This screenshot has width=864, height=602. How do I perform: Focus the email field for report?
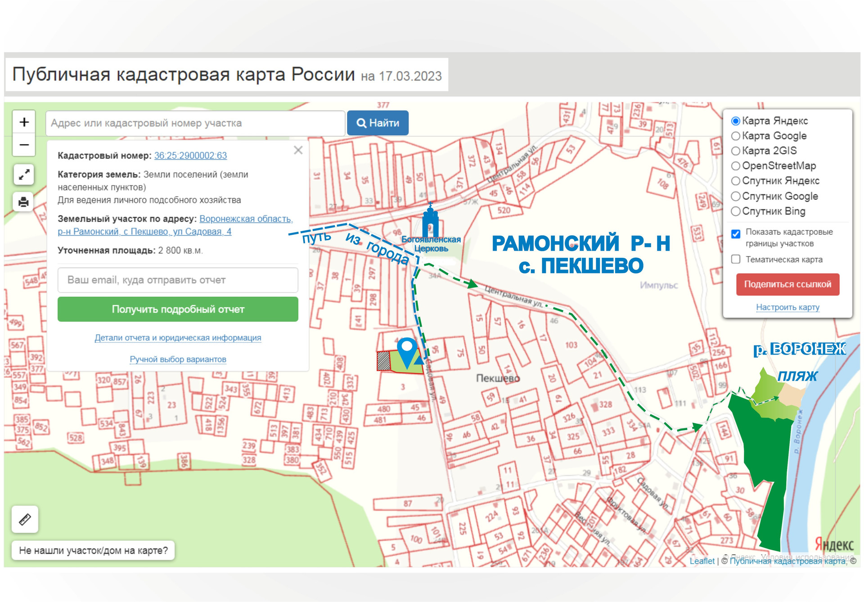click(x=178, y=280)
